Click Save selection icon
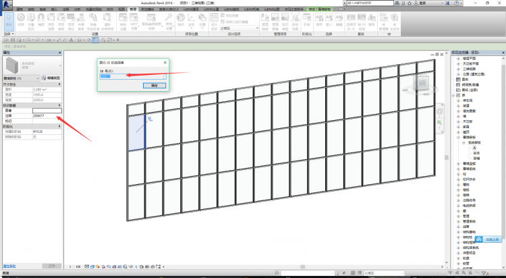Screen dimensions: 506x278 319,20
